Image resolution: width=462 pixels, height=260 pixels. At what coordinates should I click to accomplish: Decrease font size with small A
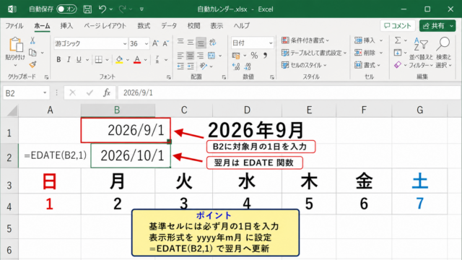click(165, 43)
